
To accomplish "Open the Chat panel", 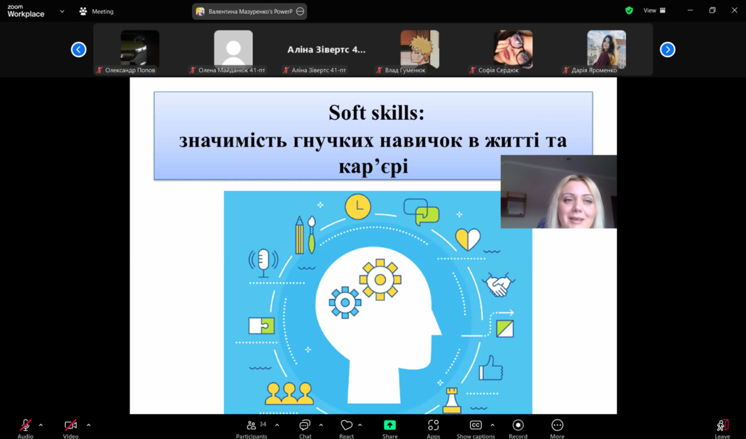I will click(305, 426).
